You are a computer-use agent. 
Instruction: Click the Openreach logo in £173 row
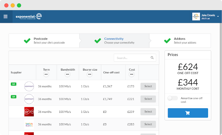click(29, 86)
